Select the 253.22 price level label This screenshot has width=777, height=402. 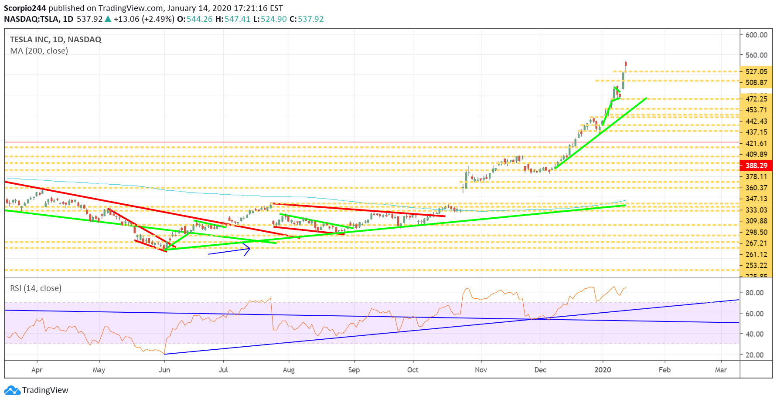point(756,265)
